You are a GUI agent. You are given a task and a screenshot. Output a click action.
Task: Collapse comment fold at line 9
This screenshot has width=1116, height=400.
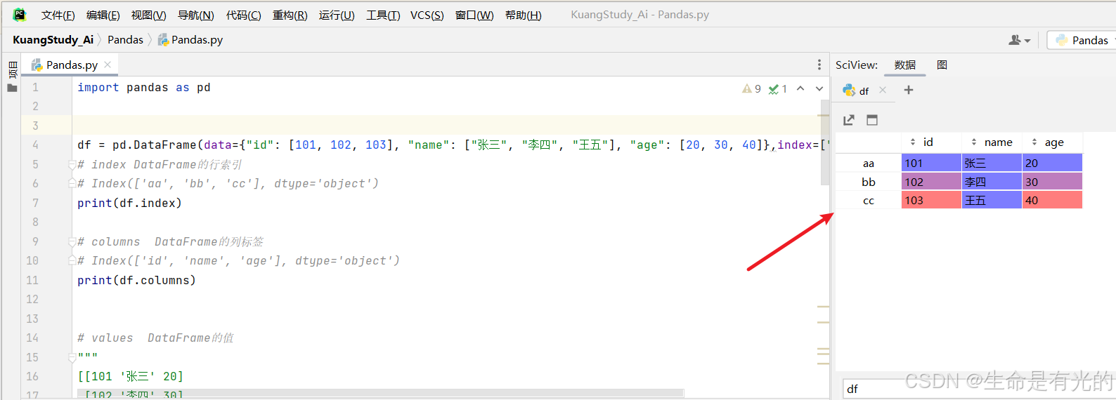tap(72, 241)
